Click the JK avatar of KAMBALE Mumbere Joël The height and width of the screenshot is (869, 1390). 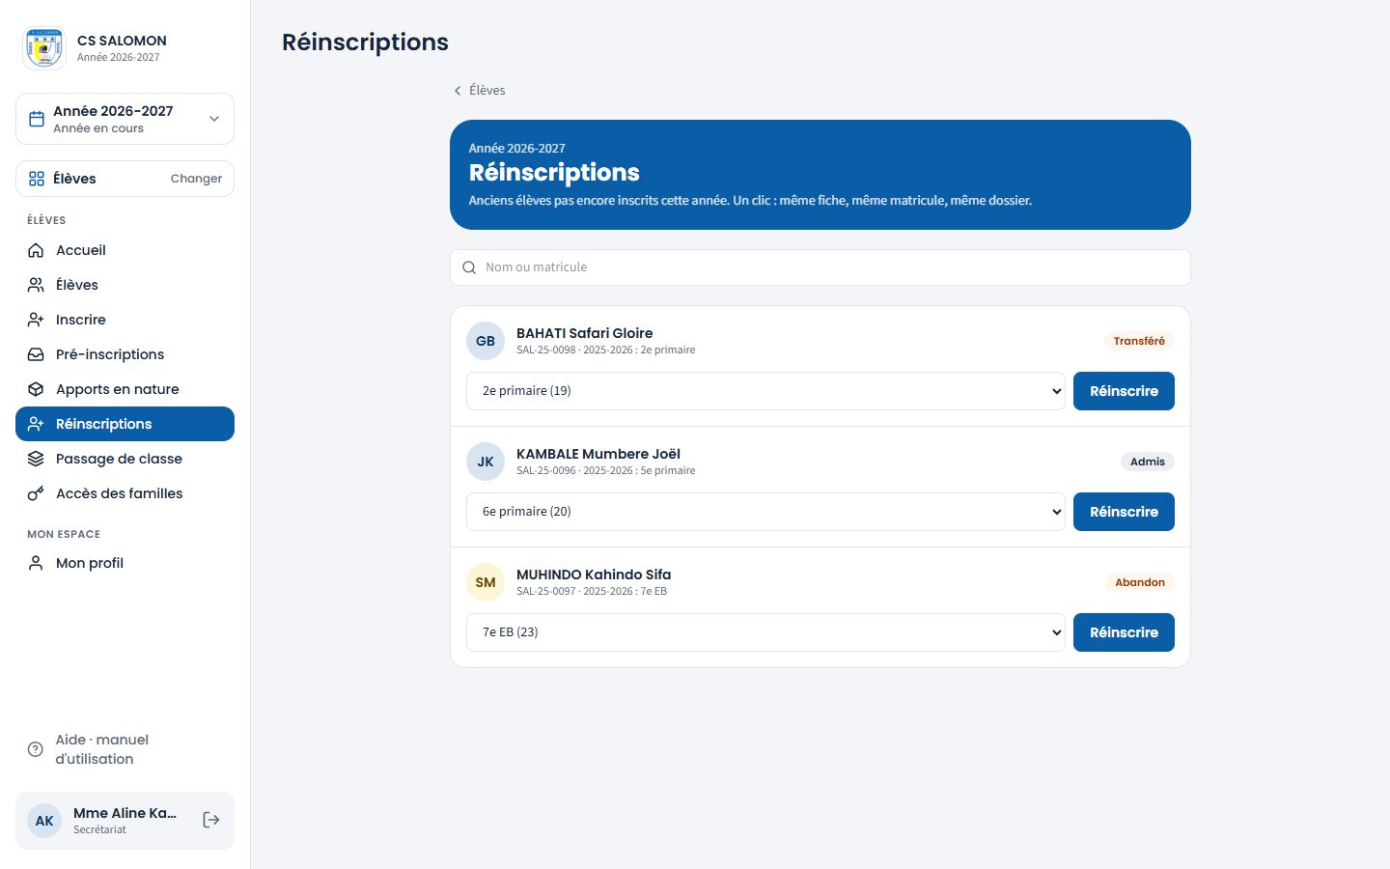pos(486,462)
